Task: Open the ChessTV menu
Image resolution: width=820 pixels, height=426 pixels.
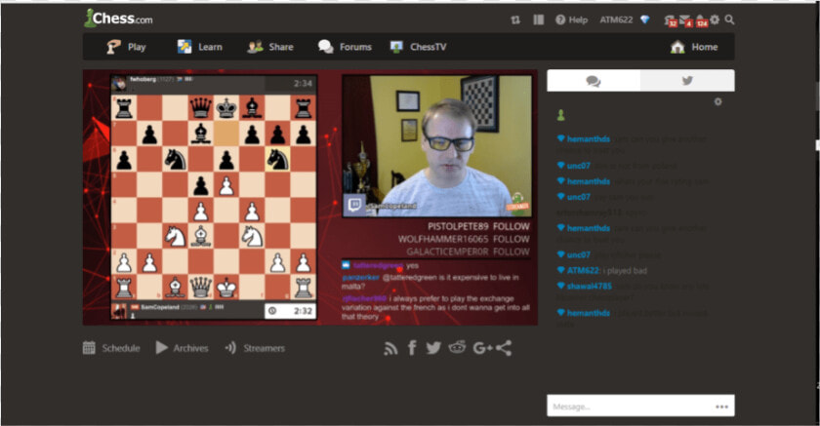Action: click(419, 47)
